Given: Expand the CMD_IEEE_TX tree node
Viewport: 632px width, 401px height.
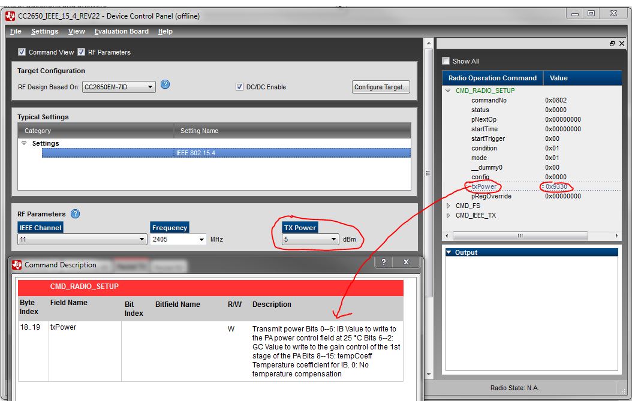Looking at the screenshot, I should click(448, 215).
